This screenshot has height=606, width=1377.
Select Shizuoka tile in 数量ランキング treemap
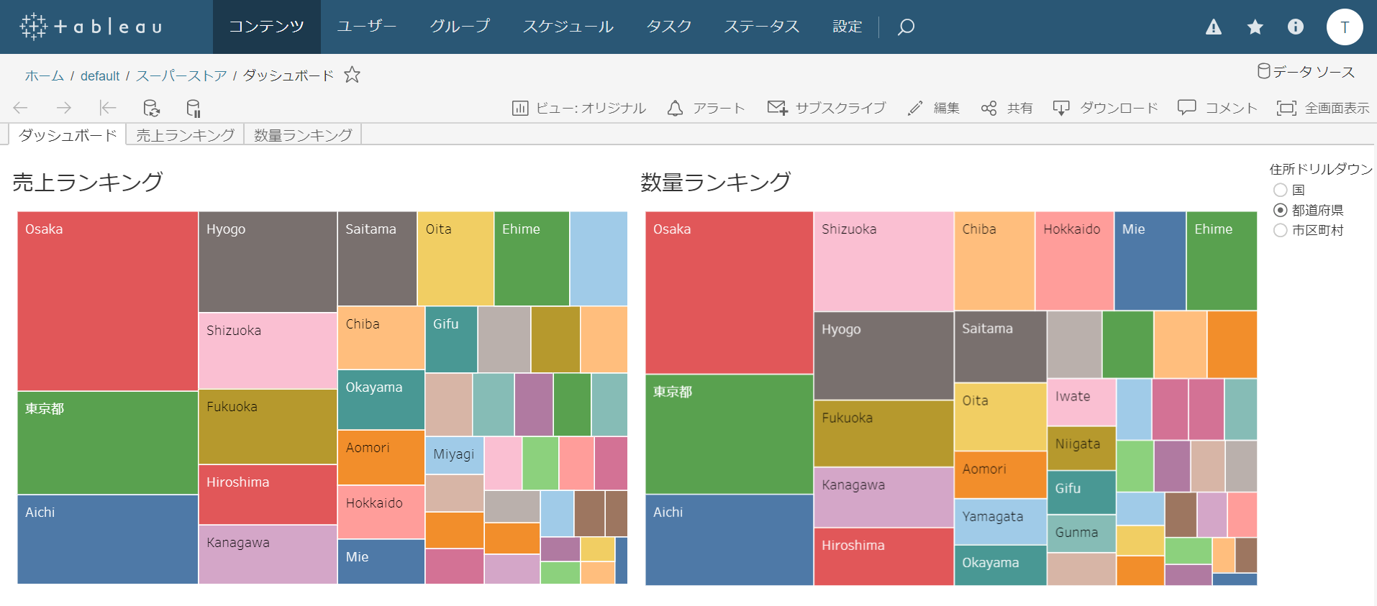tap(883, 261)
